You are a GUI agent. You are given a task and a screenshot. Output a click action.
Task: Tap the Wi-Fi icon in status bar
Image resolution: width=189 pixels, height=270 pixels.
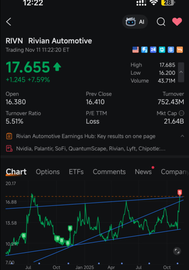[x=154, y=2]
